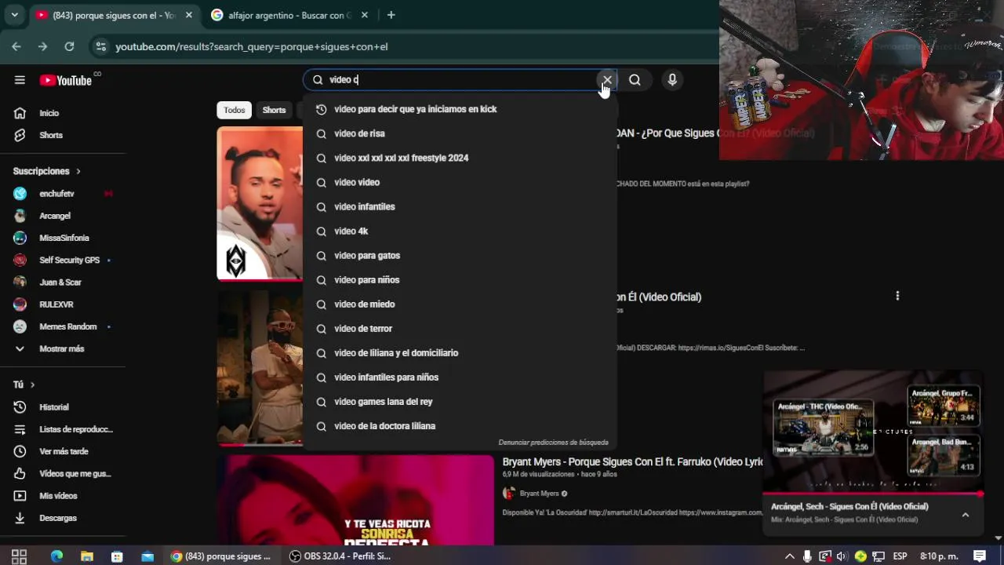Open File Explorer from the taskbar
The image size is (1004, 565).
click(x=87, y=556)
